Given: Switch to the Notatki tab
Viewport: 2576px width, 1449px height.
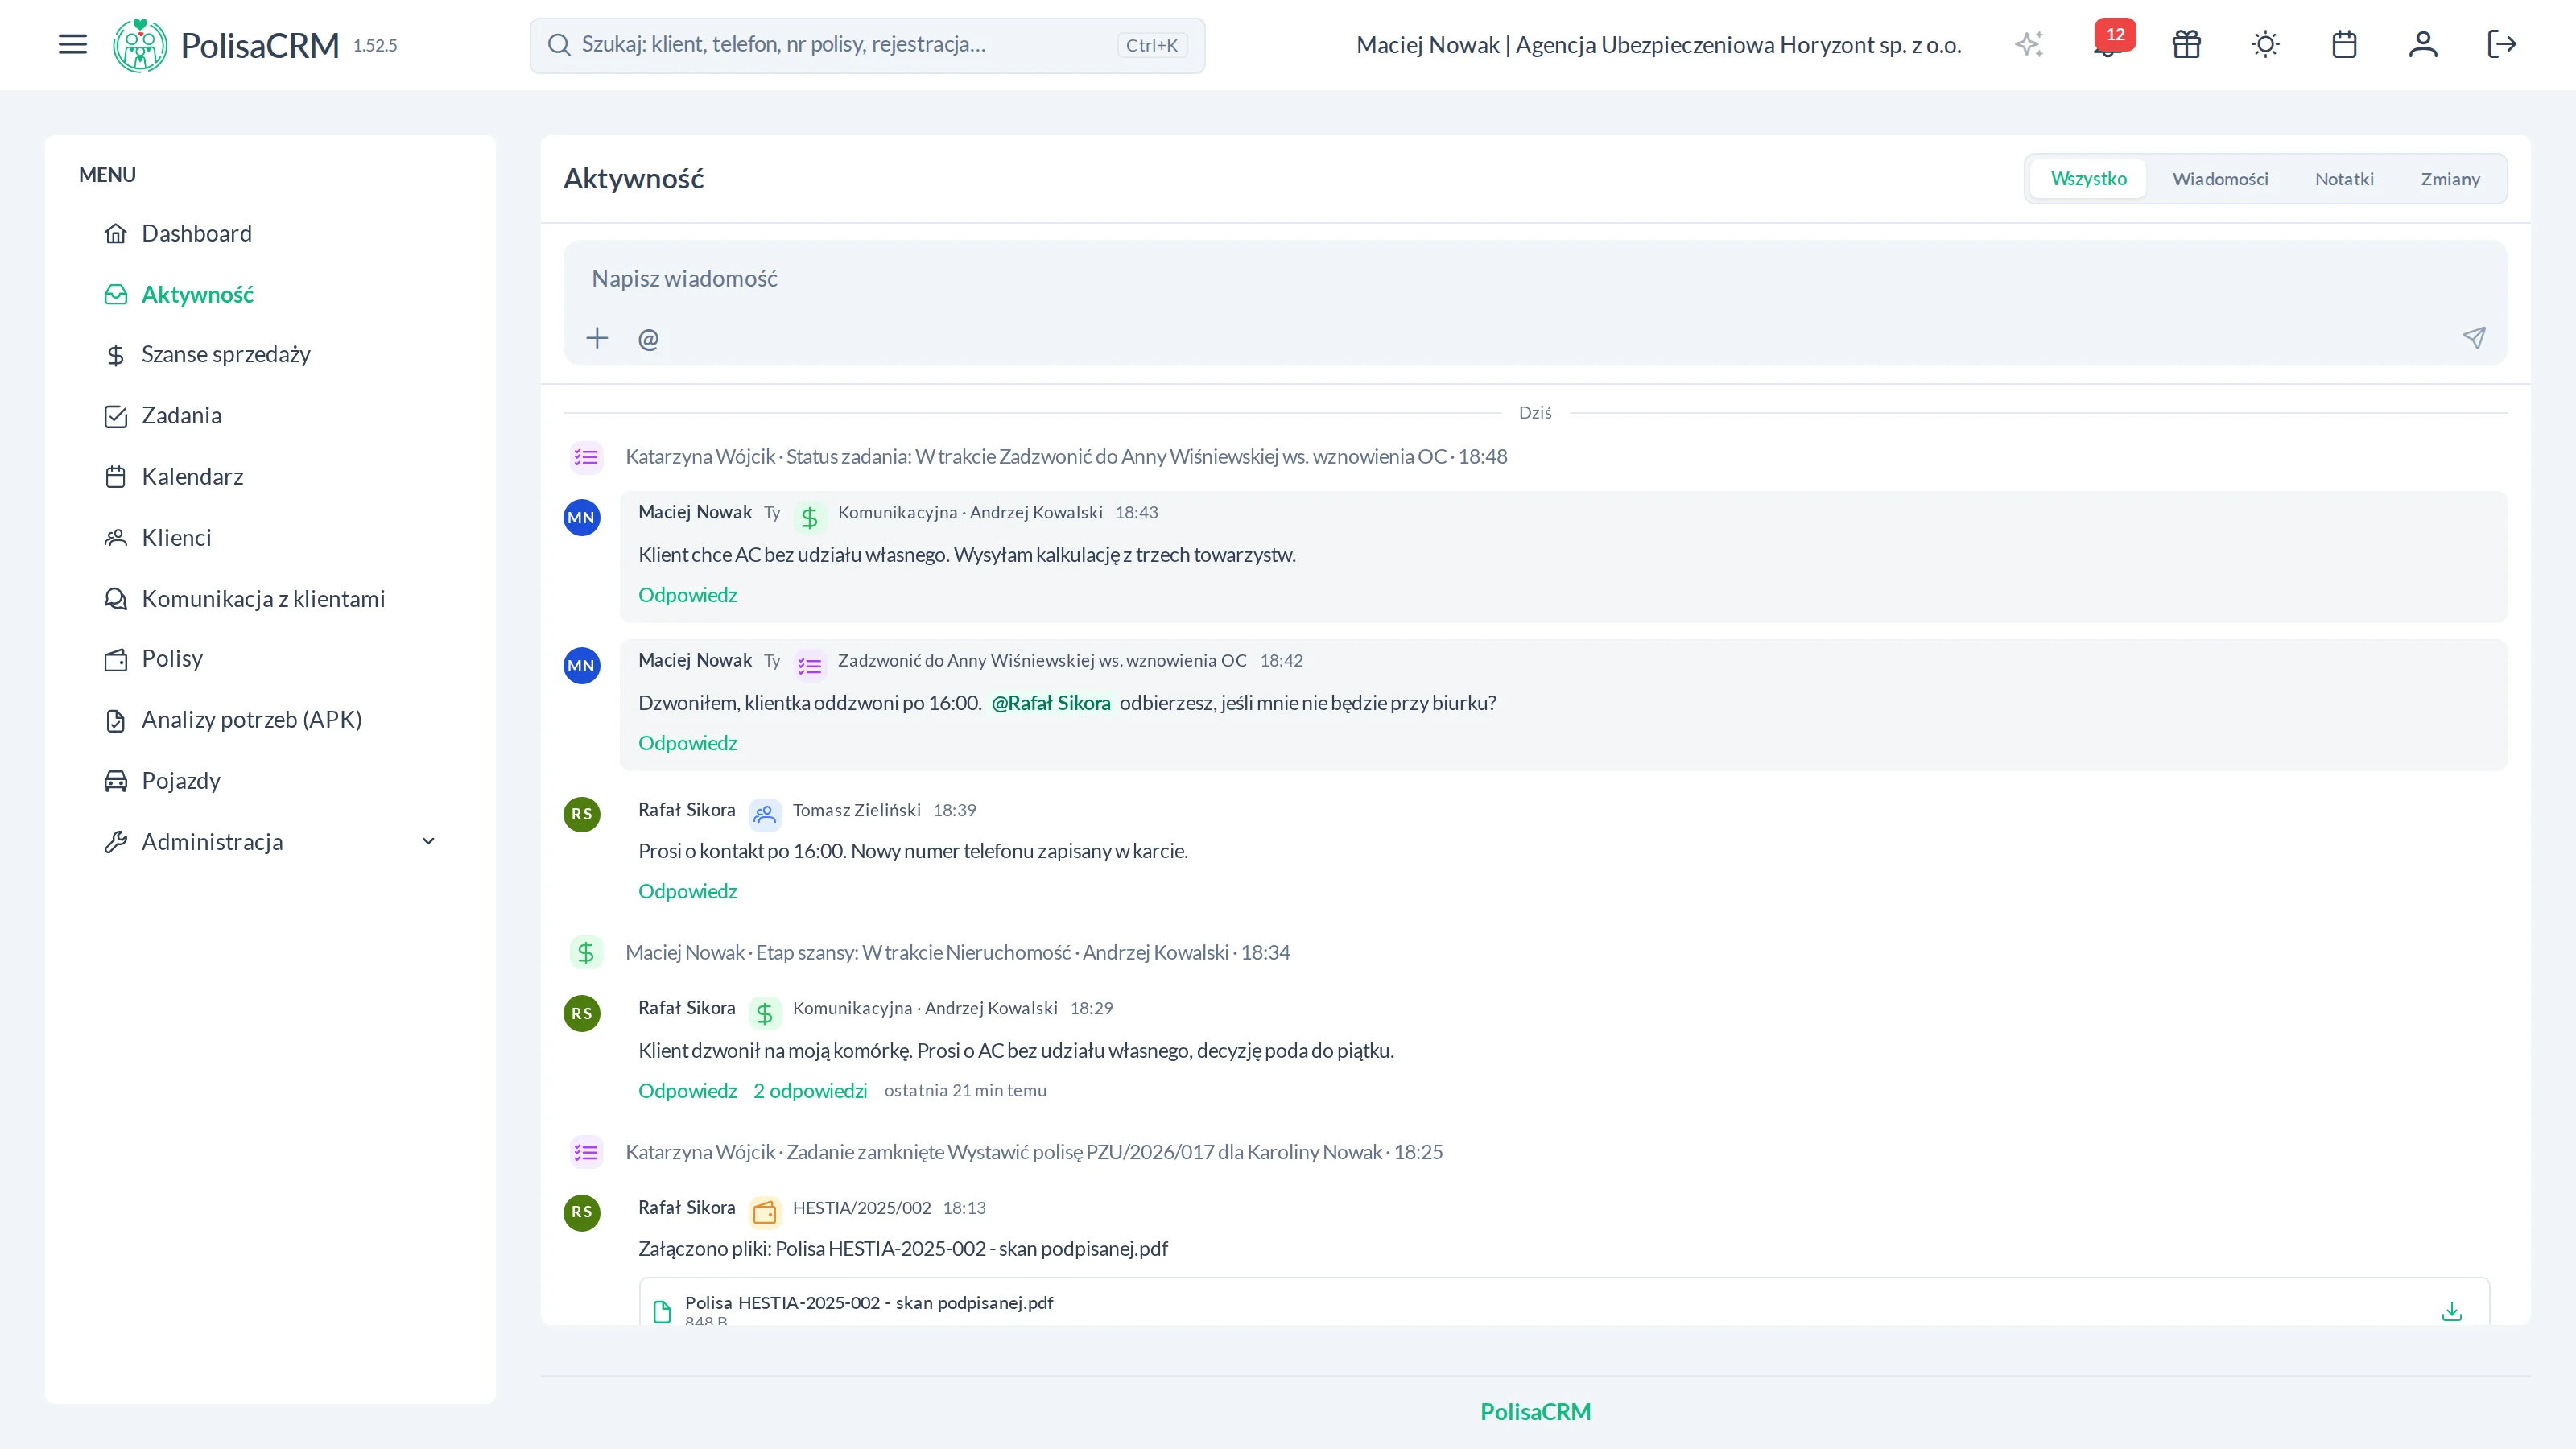Looking at the screenshot, I should click(x=2344, y=179).
